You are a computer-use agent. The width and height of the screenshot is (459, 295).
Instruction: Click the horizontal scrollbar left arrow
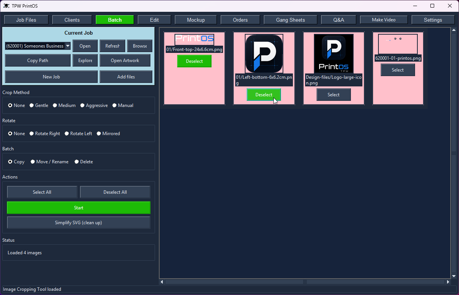point(162,282)
